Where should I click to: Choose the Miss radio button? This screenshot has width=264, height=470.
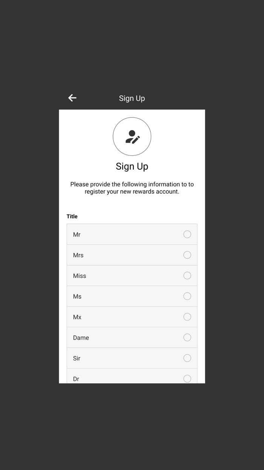187,276
